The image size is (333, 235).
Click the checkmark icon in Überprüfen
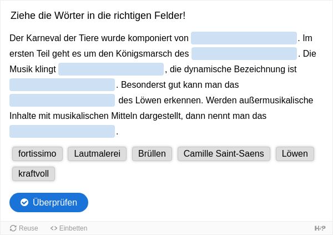click(24, 202)
